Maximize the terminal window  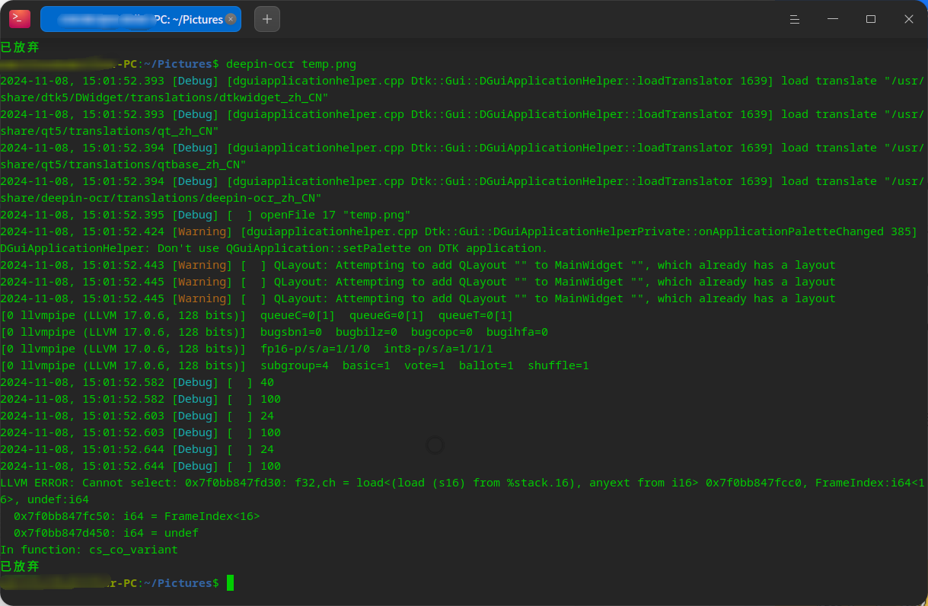coord(871,19)
